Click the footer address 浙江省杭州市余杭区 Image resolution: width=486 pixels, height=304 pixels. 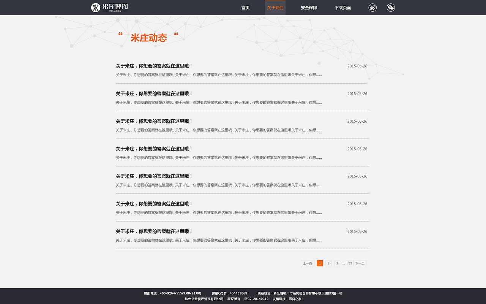288,293
